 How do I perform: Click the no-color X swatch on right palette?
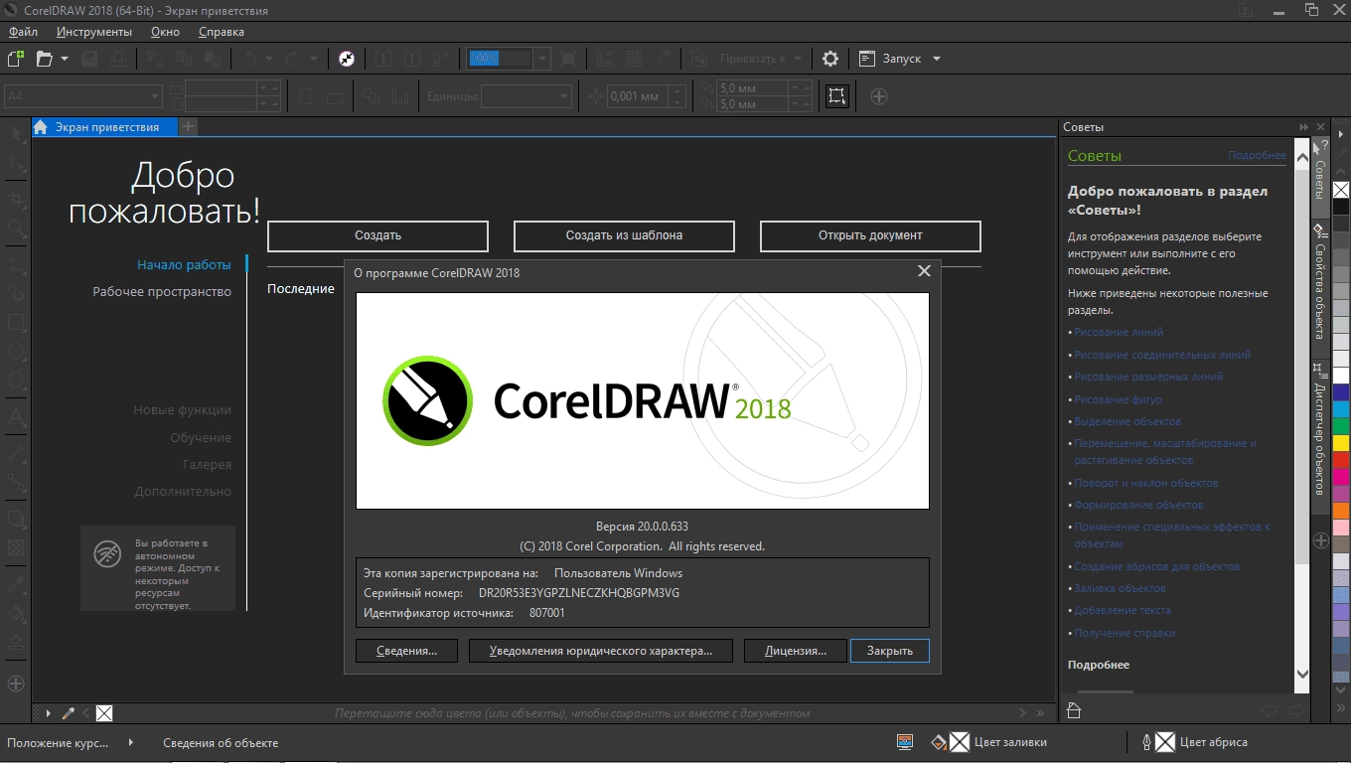click(1341, 190)
